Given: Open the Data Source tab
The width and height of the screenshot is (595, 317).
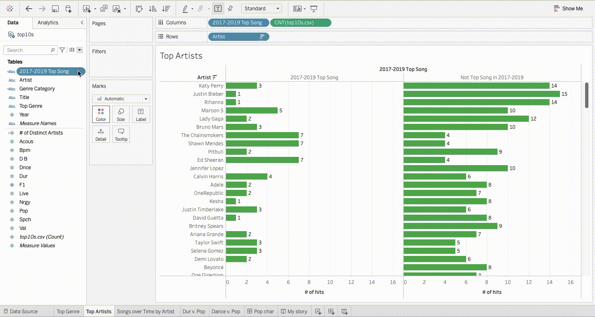Looking at the screenshot, I should (x=20, y=312).
